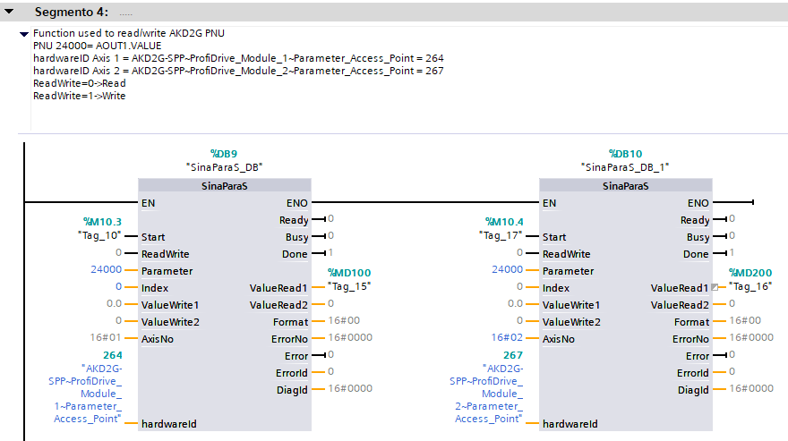
Task: Click the Module_2 Parameter_Access_Point hardwareId operand
Action: coord(486,394)
